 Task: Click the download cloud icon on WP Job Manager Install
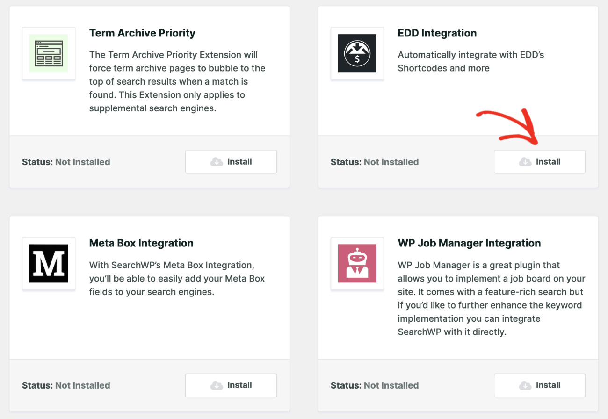pyautogui.click(x=524, y=385)
